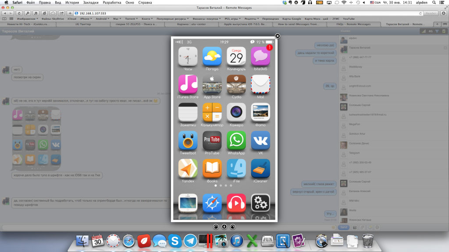
Task: Click the download arrow button below the preview
Action: point(224,226)
